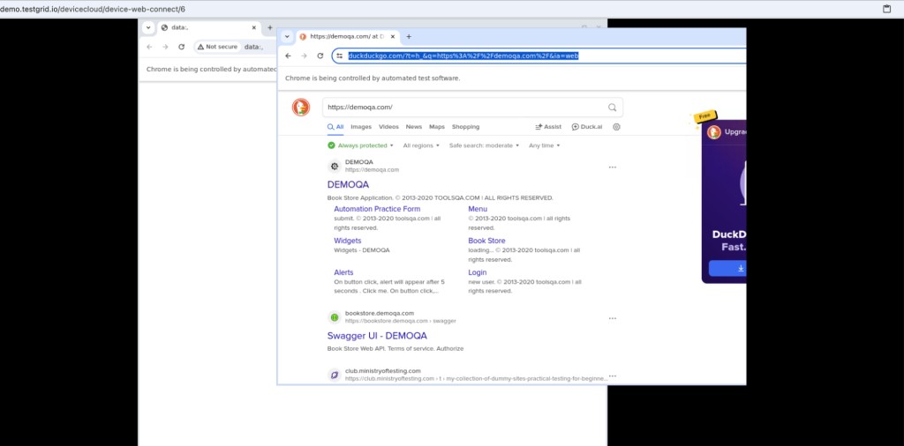The image size is (904, 446).
Task: Close the data:, tab in background window
Action: (253, 27)
